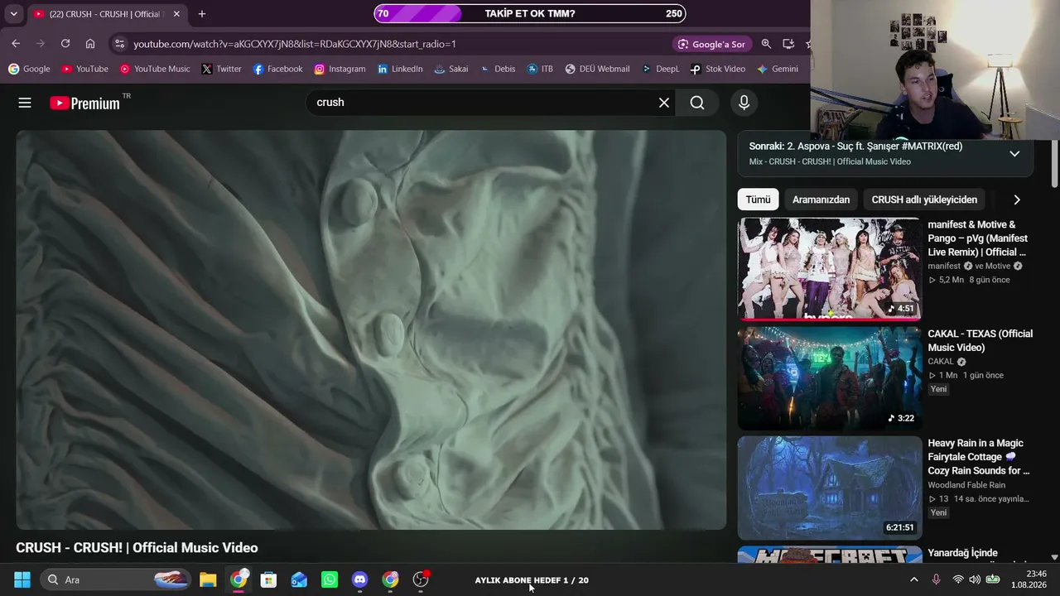
Task: View site information icon in address bar
Action: click(x=119, y=44)
